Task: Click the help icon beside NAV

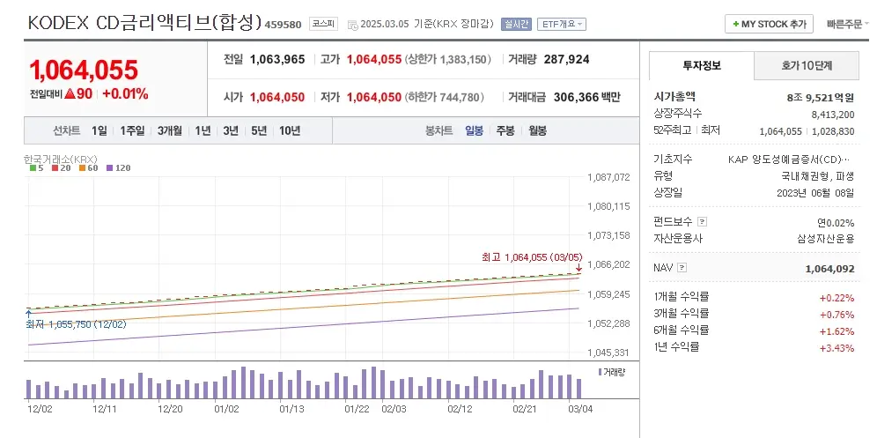Action: click(682, 268)
